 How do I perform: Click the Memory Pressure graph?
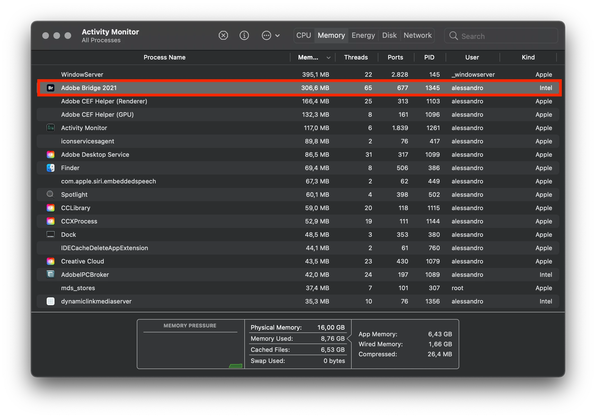pos(190,350)
